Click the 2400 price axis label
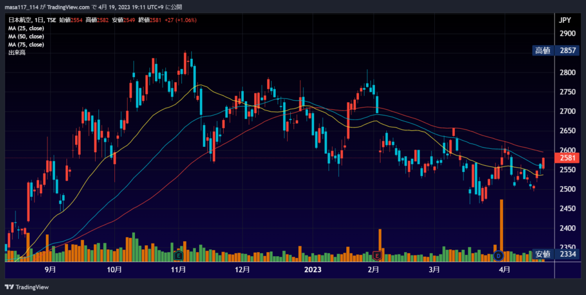This screenshot has width=586, height=295. pyautogui.click(x=567, y=228)
